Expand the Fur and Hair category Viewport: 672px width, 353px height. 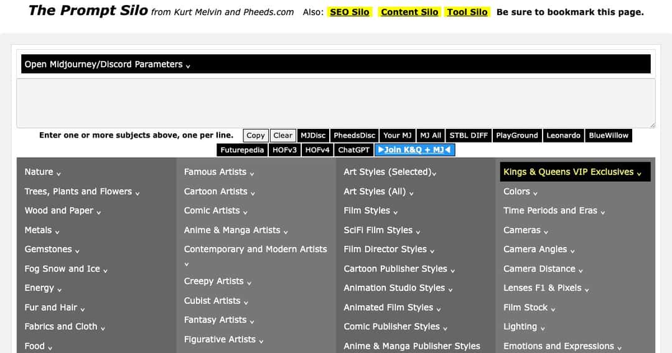pos(54,308)
